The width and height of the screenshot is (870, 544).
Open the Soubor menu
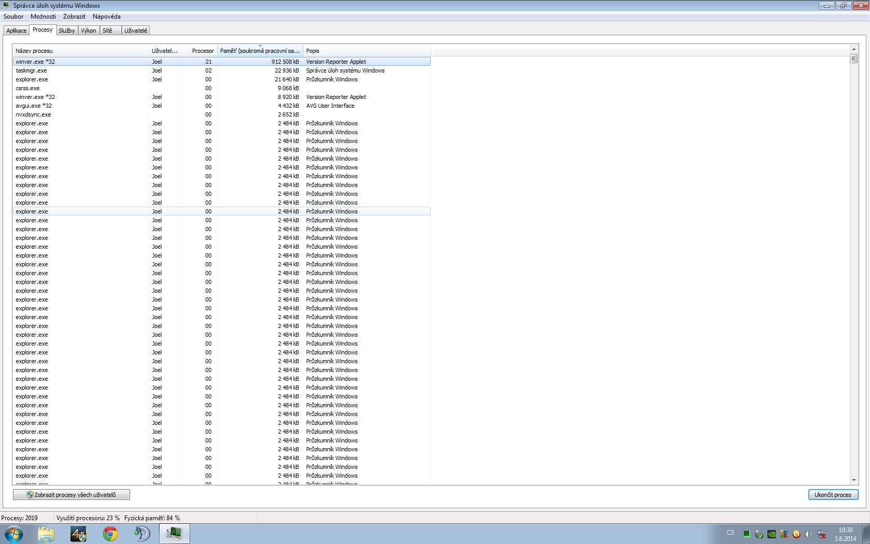pos(13,17)
